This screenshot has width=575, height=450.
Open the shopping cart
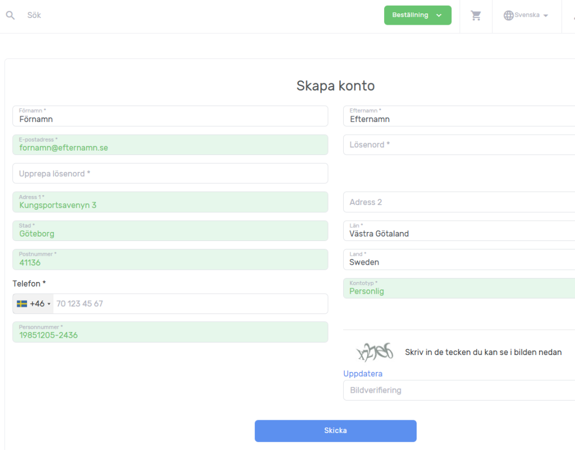click(x=476, y=16)
